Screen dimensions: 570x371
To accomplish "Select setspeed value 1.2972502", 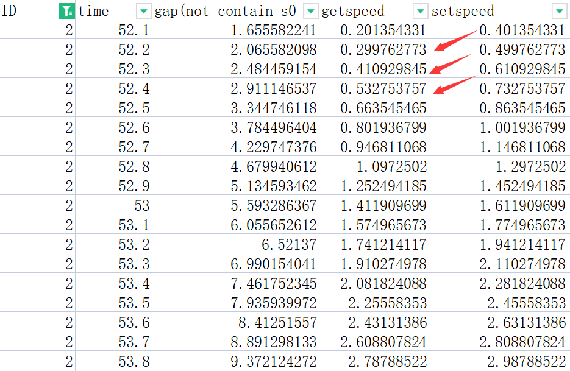I will [498, 166].
